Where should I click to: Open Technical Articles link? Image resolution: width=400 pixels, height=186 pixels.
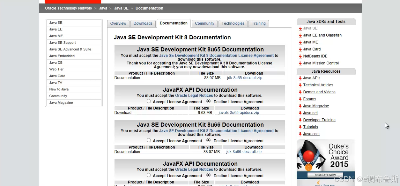(x=318, y=85)
